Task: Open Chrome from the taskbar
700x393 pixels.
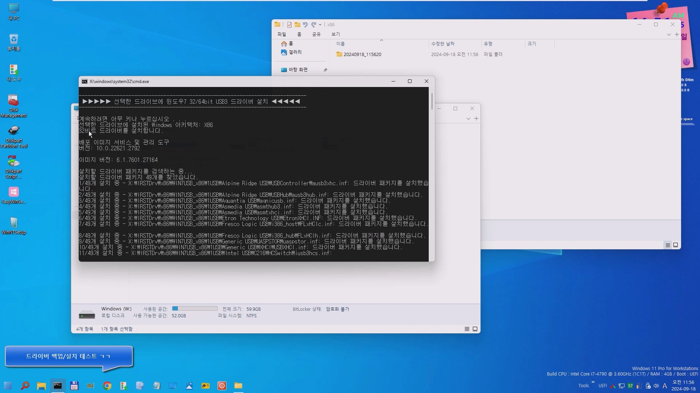Action: (107, 386)
